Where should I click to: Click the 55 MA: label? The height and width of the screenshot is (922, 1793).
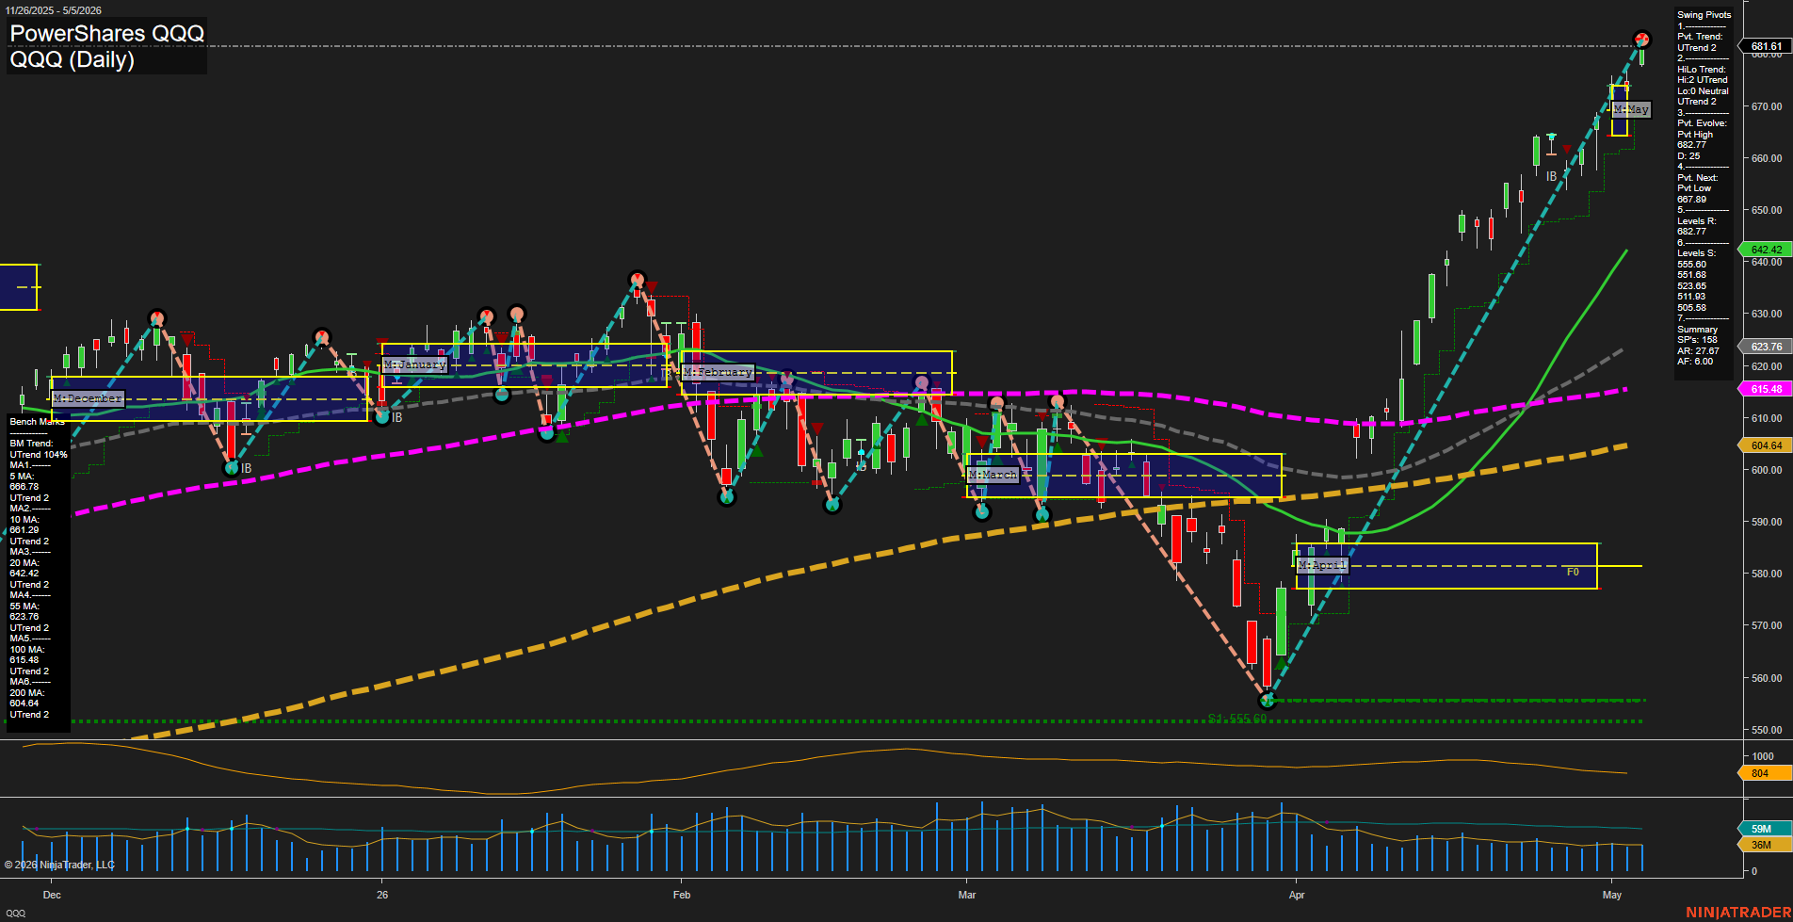tap(24, 607)
